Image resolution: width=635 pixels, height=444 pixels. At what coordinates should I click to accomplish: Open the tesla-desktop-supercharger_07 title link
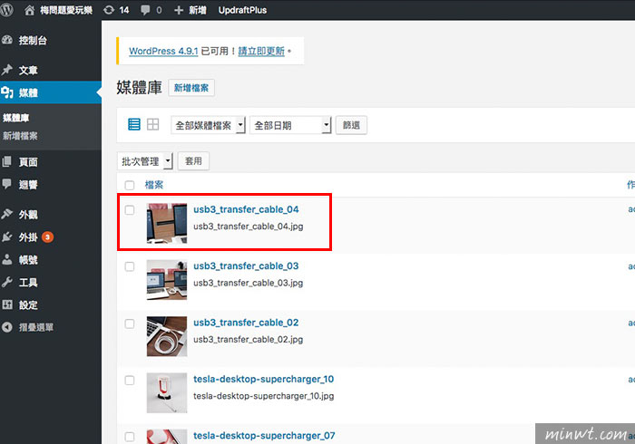coord(264,436)
